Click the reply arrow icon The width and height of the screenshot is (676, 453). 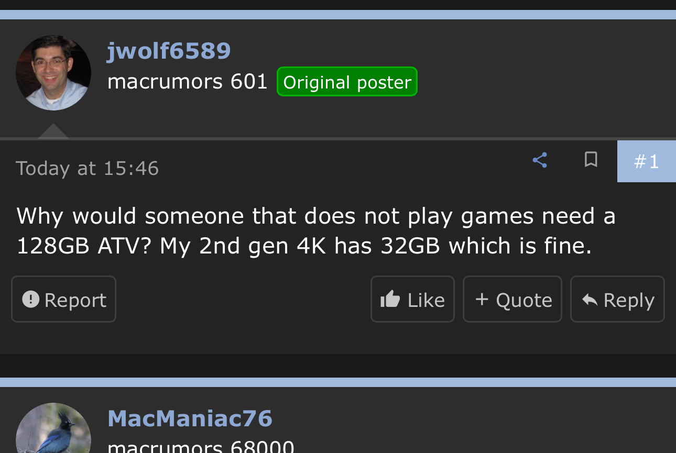[x=590, y=300]
